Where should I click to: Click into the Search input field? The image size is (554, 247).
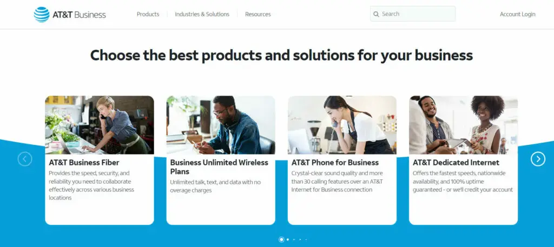click(x=413, y=14)
